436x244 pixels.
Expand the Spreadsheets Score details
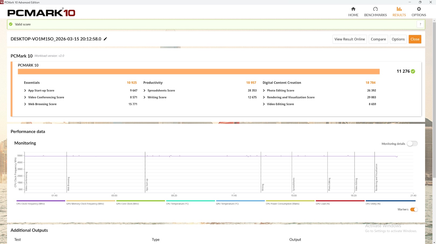[x=145, y=91]
